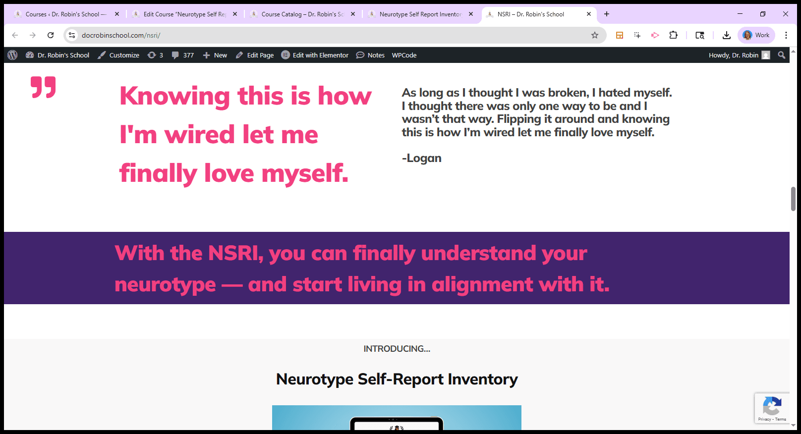This screenshot has width=801, height=434.
Task: Click the pink arrow extension icon
Action: [x=655, y=35]
